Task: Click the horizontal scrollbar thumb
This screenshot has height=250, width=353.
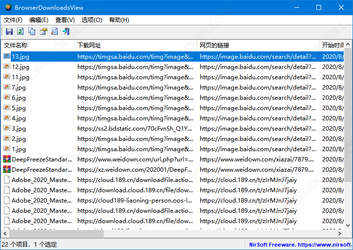Action: click(56, 234)
